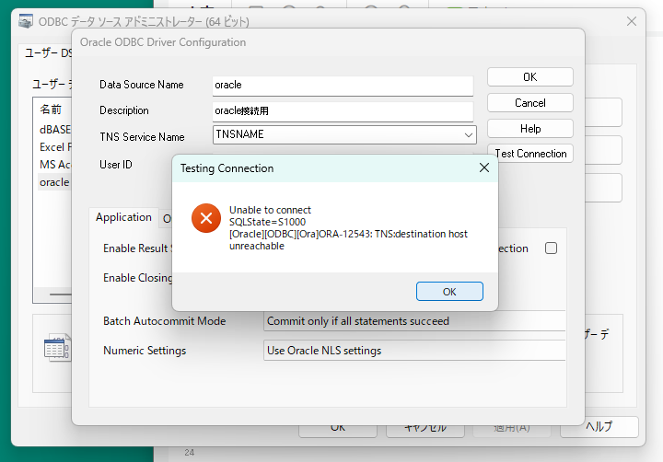Click the Description text field
Screen dimensions: 663x462
point(342,110)
